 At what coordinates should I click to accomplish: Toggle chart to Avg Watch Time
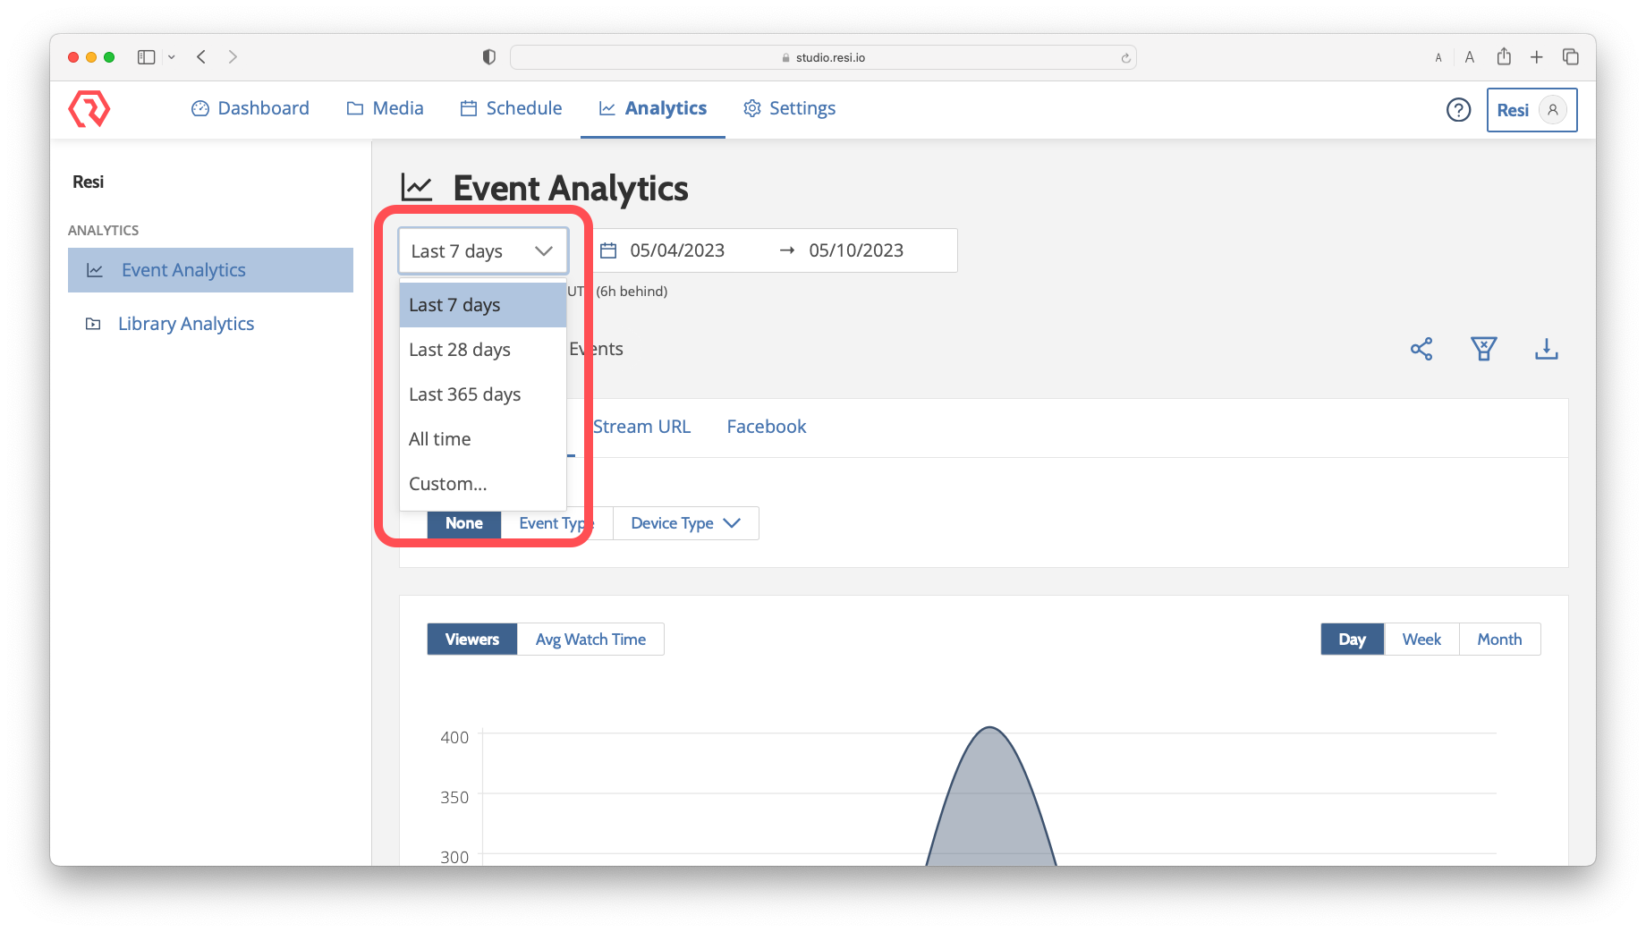click(590, 640)
